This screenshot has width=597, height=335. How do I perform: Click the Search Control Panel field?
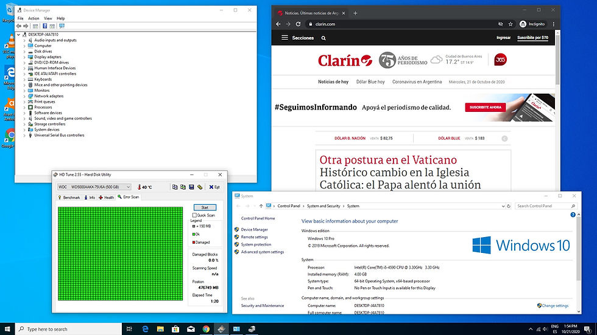pyautogui.click(x=545, y=206)
